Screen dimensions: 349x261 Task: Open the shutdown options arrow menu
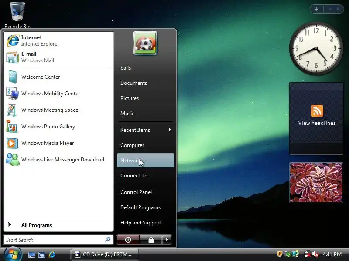[x=167, y=240]
